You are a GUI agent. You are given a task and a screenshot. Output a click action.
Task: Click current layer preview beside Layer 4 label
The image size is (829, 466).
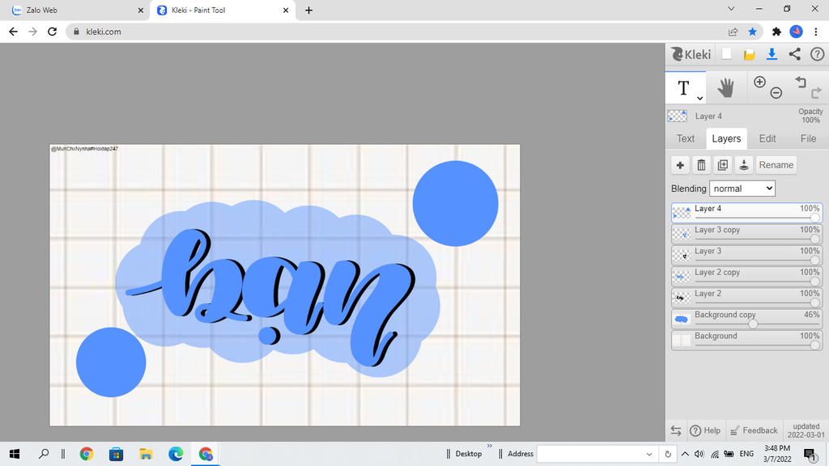(x=678, y=116)
